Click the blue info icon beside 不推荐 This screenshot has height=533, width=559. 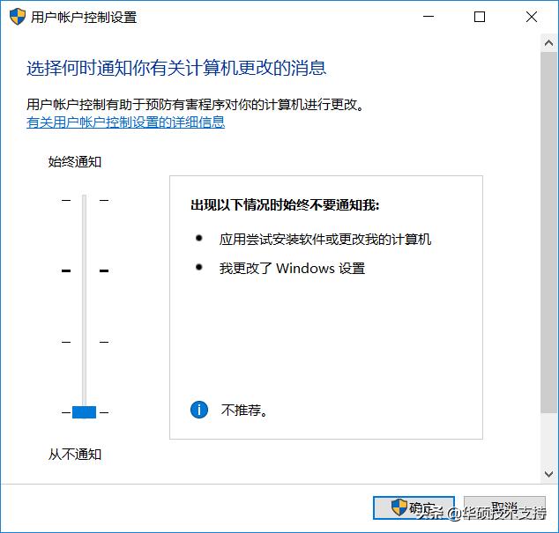[x=199, y=410]
